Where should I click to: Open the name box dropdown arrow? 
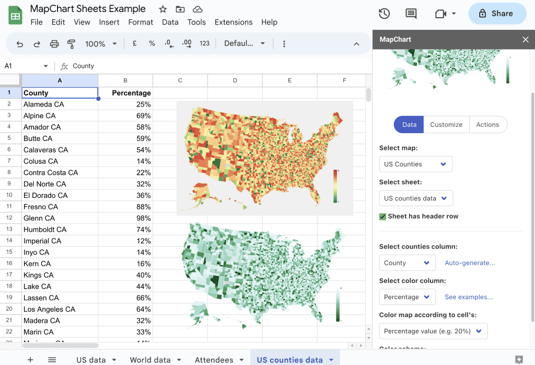point(45,66)
